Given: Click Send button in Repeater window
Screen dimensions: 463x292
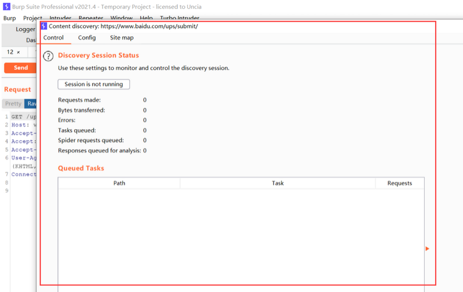Looking at the screenshot, I should click(20, 68).
